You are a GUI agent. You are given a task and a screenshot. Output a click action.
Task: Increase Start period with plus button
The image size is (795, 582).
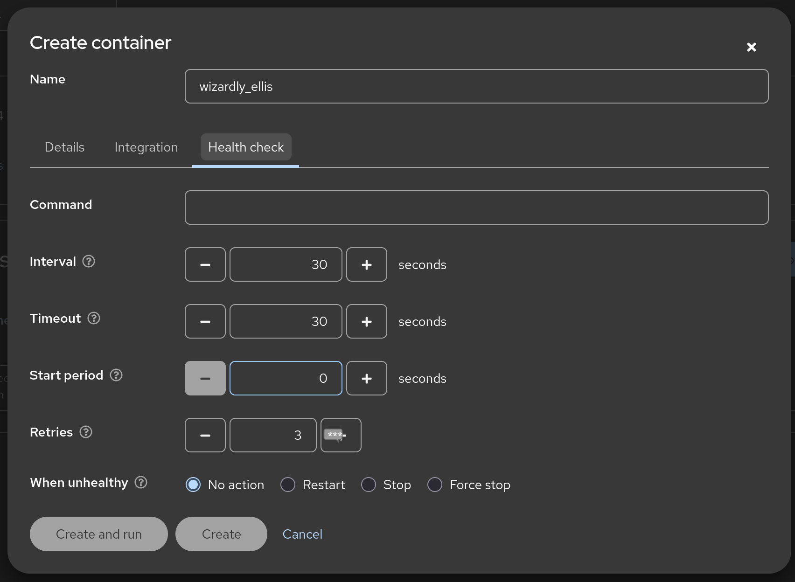[x=367, y=378]
